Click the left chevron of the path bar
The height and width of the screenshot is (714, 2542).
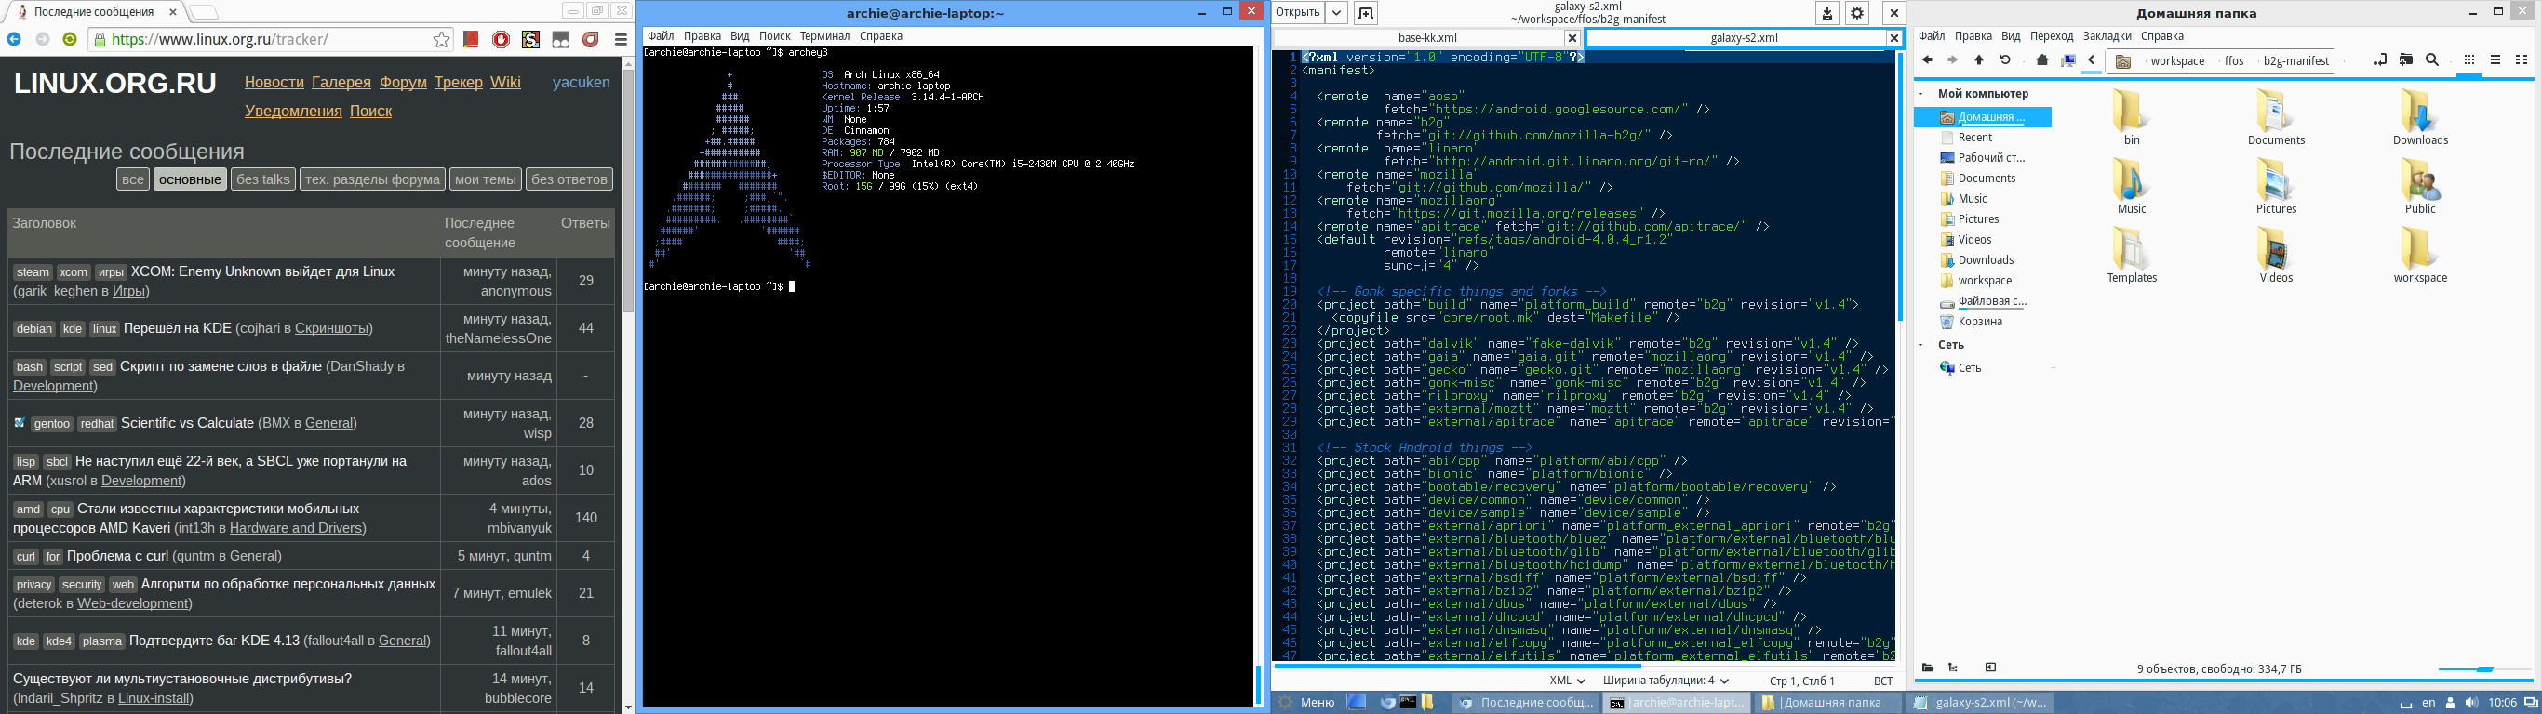pos(2091,60)
